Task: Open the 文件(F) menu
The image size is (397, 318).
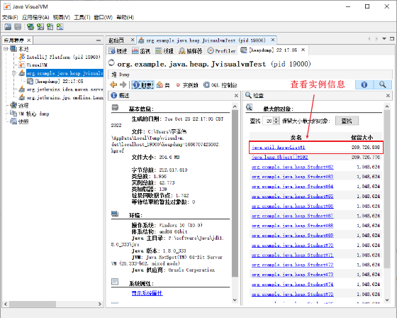Action: [10, 17]
